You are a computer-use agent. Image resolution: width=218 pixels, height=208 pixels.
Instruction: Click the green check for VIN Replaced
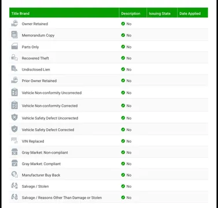(123, 141)
